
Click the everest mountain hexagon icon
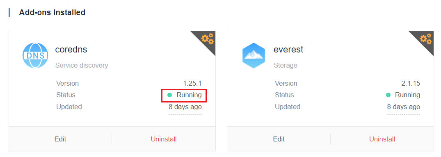point(254,56)
